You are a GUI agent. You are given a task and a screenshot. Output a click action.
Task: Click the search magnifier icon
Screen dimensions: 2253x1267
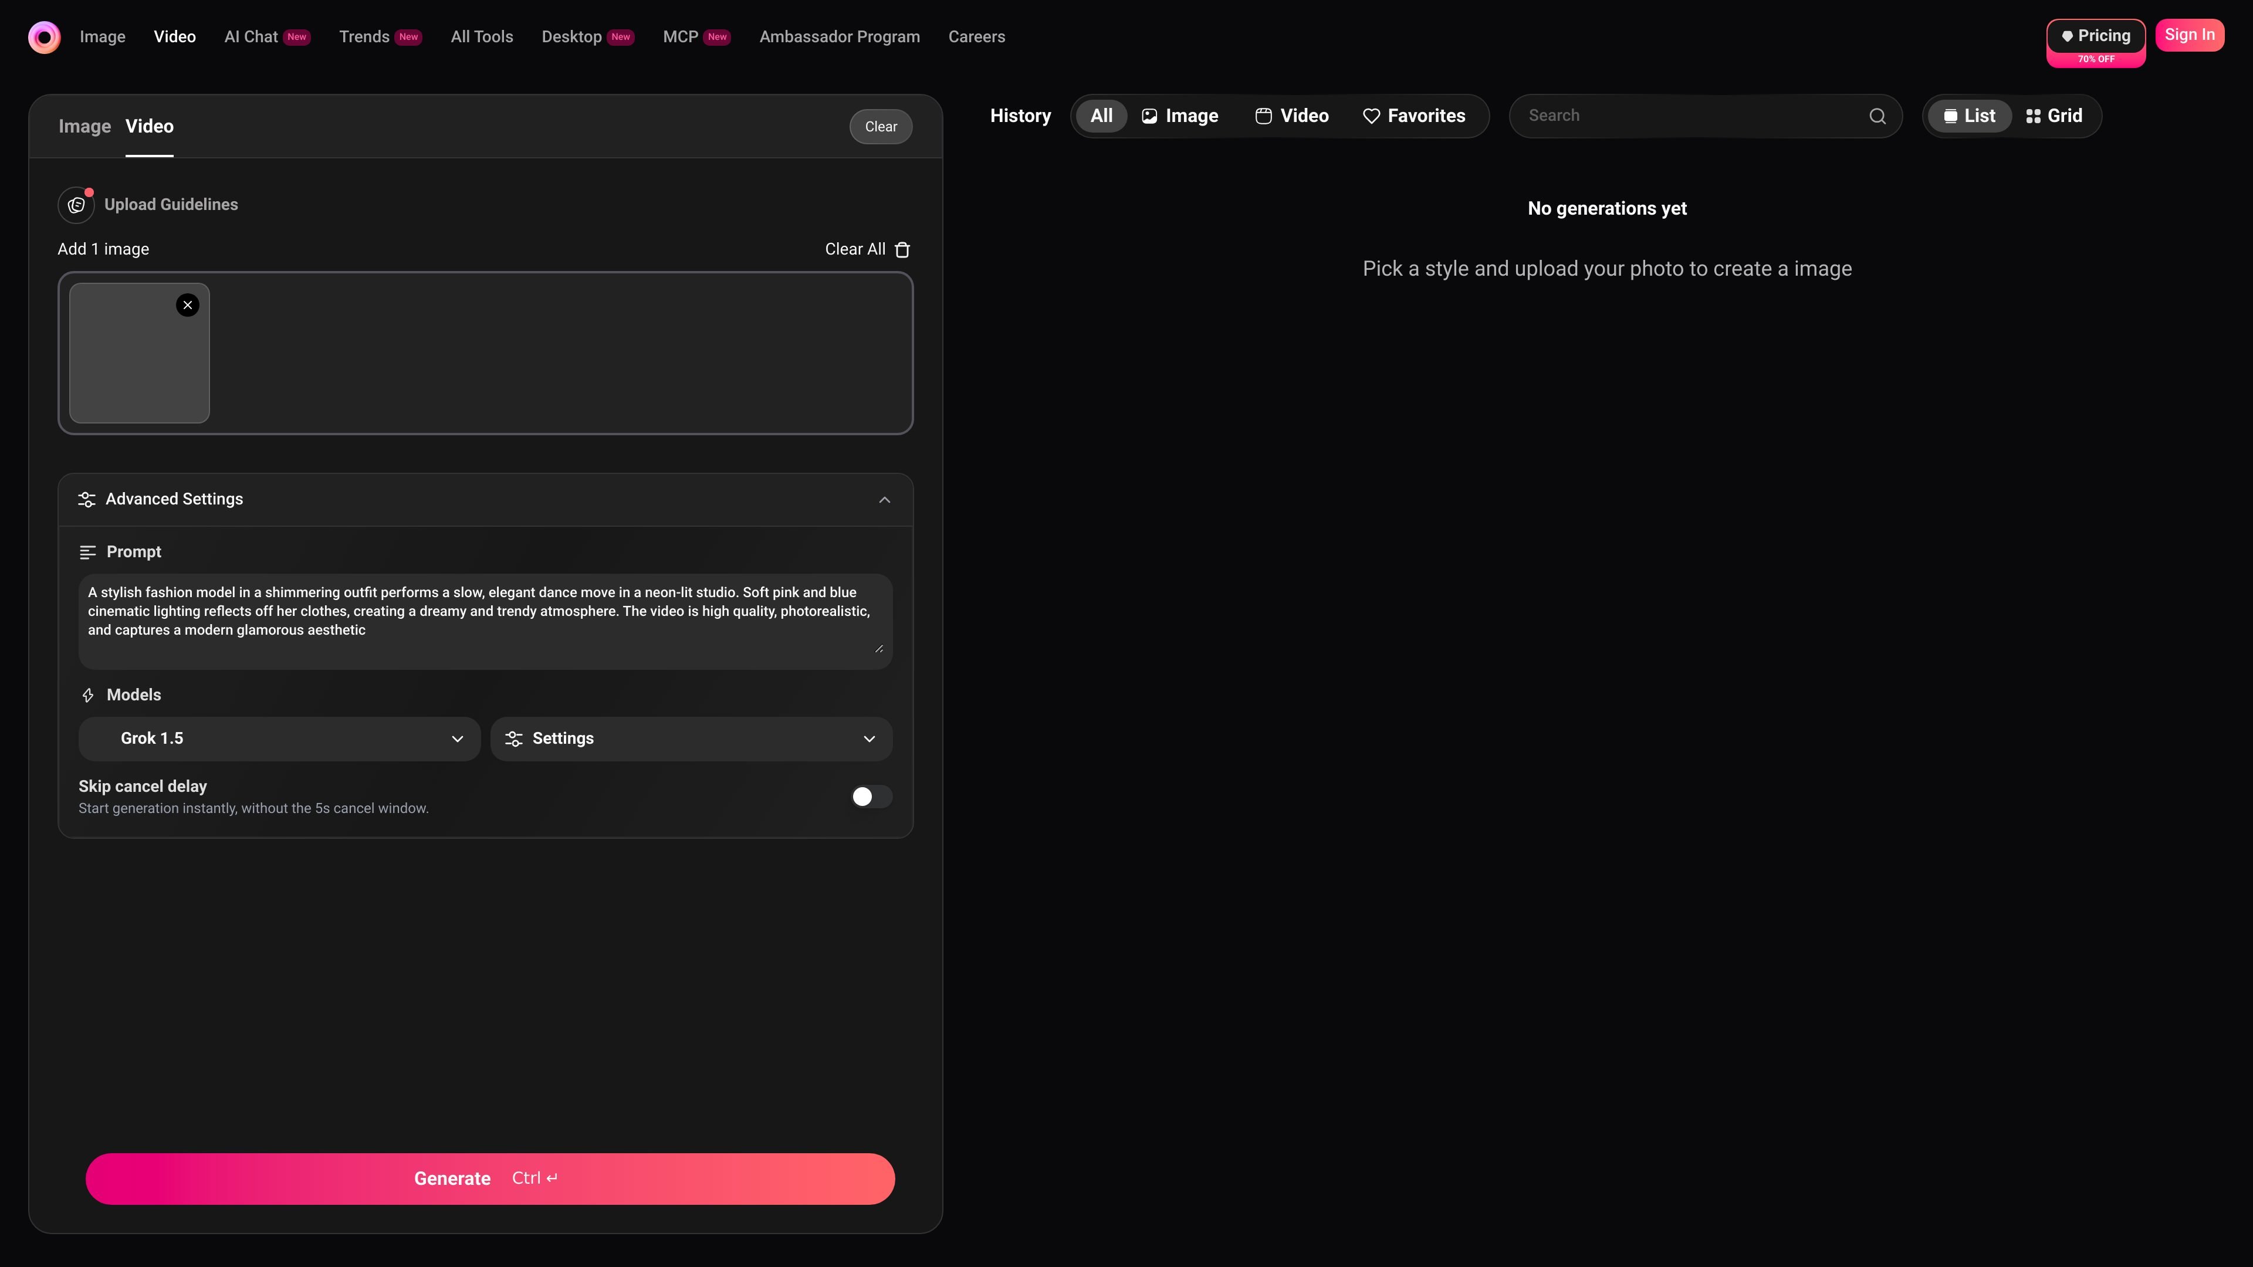tap(1877, 116)
